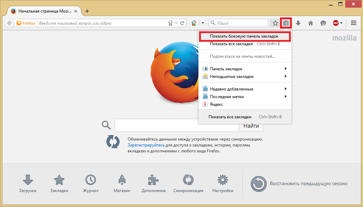Click the magnifier icon in the Поиск box
The height and width of the screenshot is (207, 363).
[x=213, y=23]
